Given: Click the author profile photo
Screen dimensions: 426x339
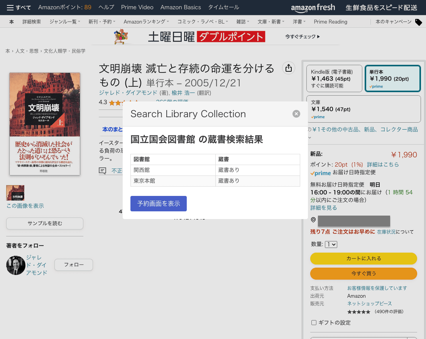Looking at the screenshot, I should click(16, 265).
